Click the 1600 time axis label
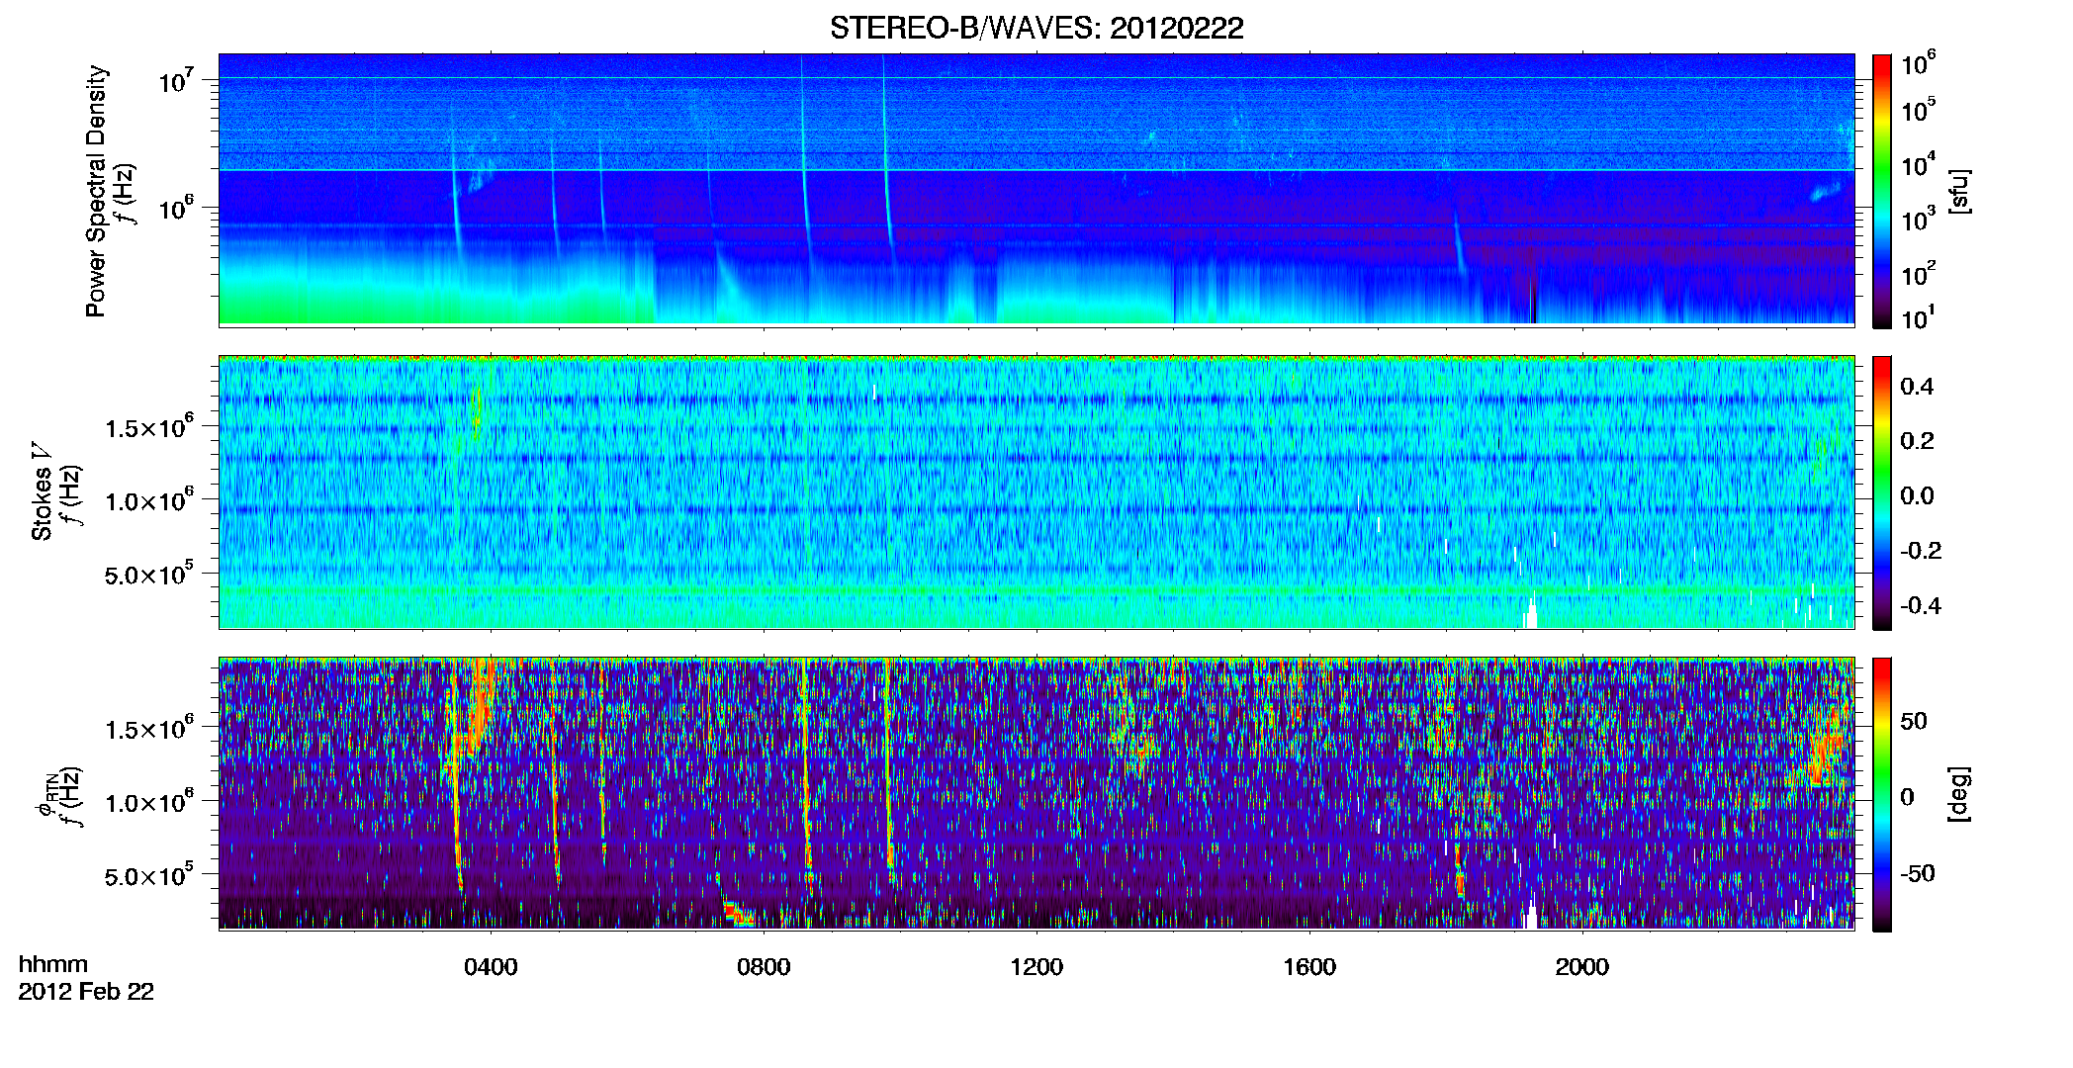The image size is (2073, 1068). tap(1309, 967)
